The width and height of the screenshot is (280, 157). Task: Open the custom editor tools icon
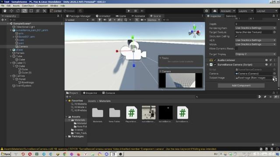[45, 11]
